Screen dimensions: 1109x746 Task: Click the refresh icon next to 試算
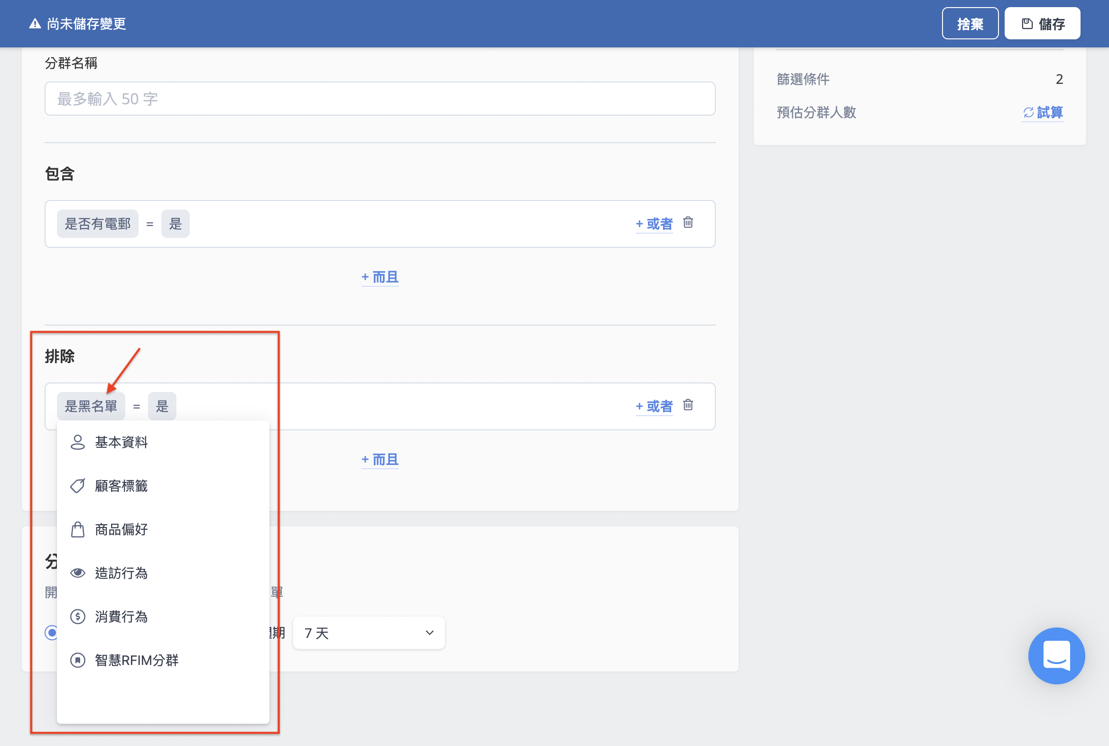[x=1028, y=112]
